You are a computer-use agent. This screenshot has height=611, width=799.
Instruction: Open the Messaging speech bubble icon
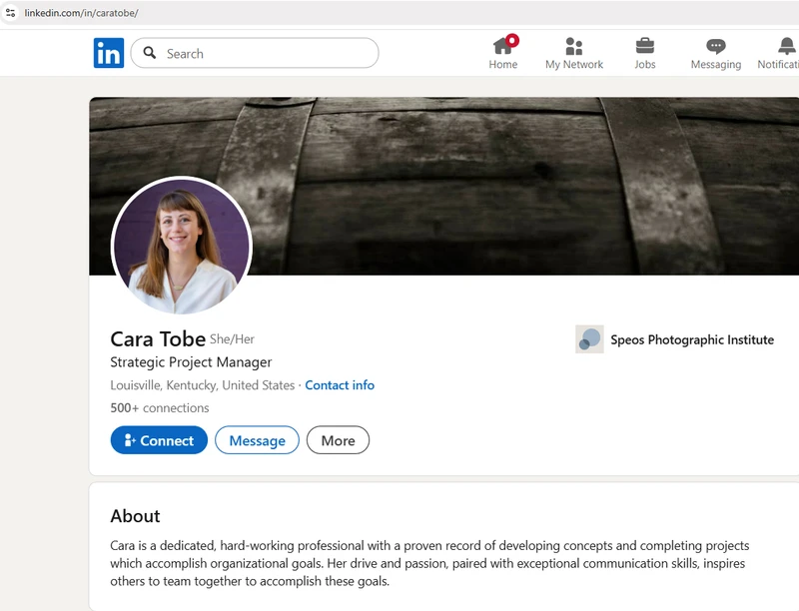715,46
